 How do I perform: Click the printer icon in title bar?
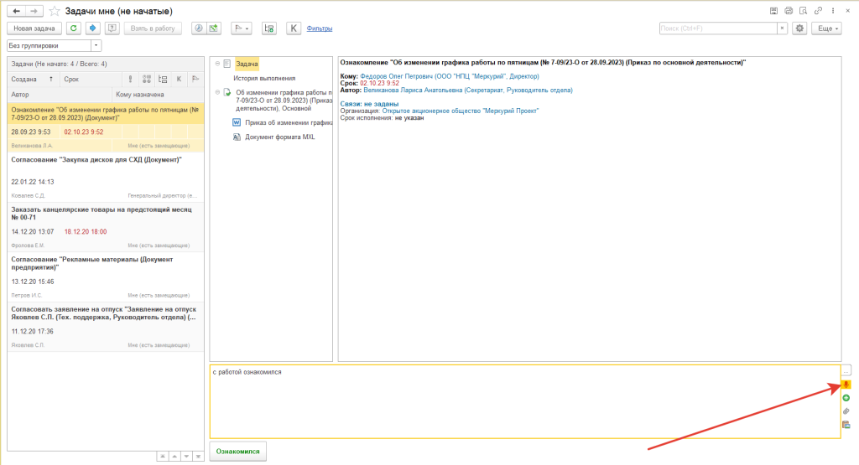click(789, 11)
